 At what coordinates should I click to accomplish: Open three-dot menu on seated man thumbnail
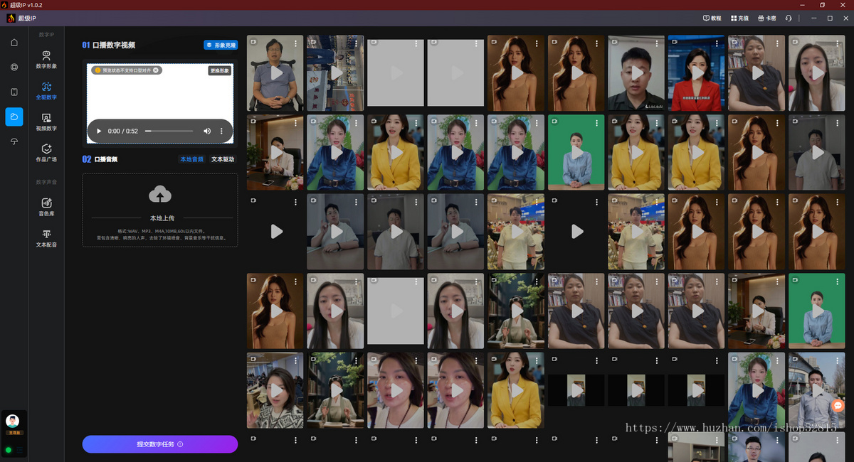coord(297,43)
